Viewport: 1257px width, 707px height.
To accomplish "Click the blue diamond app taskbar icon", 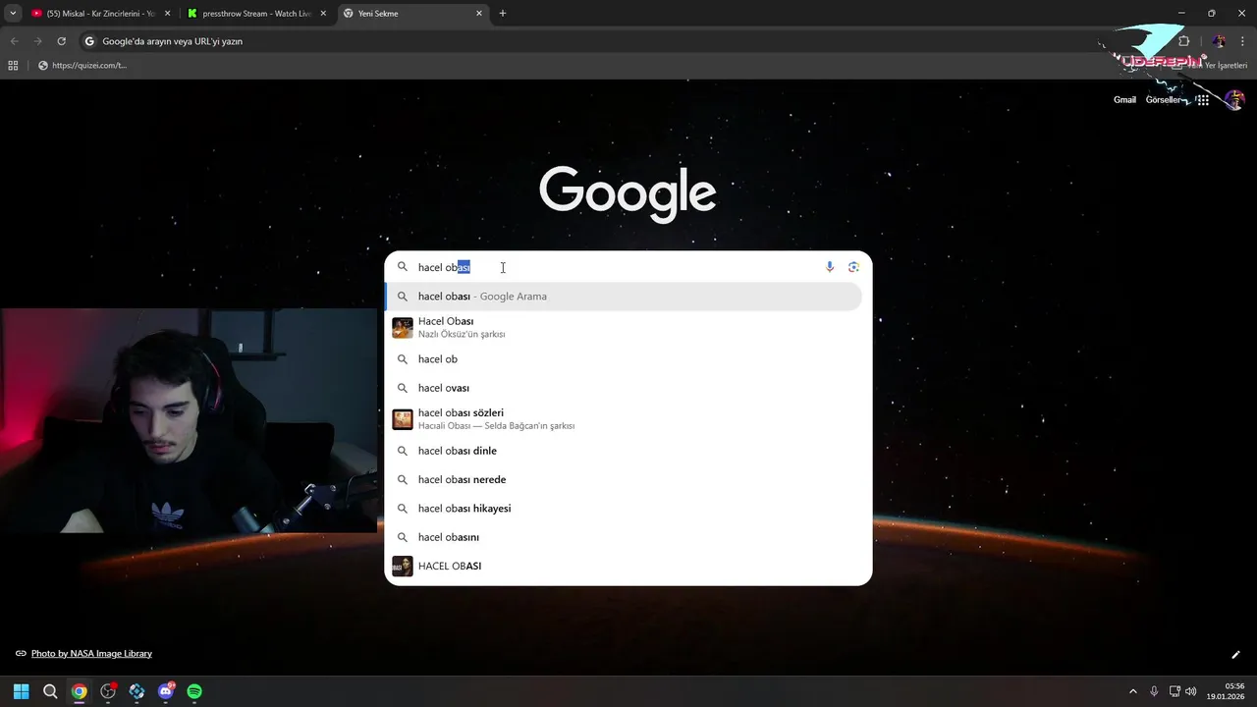I will coord(137,691).
